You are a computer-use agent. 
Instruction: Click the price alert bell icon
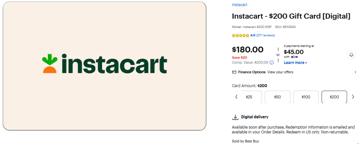tap(351, 55)
